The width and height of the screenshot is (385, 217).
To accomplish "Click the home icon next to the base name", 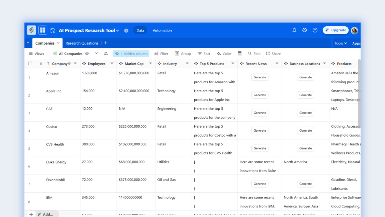I will click(x=53, y=30).
